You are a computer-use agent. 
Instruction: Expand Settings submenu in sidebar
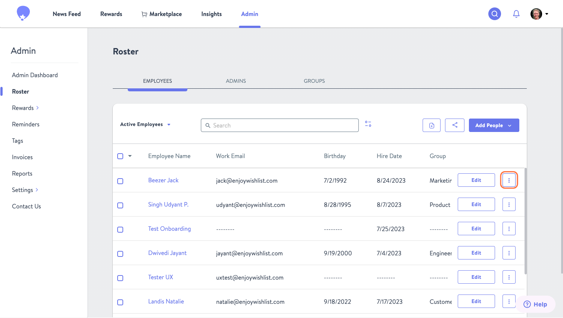pos(25,190)
